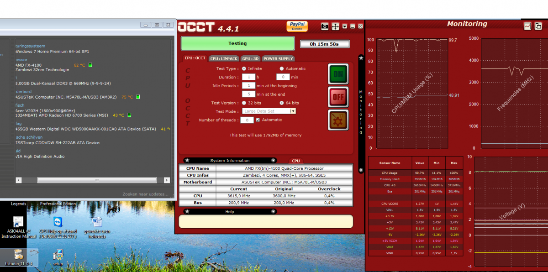548x272 pixels.
Task: Click the Memory Used sensor row
Action: click(x=415, y=179)
